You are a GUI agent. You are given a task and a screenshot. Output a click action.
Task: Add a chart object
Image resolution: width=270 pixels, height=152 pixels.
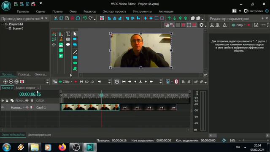(x=61, y=34)
